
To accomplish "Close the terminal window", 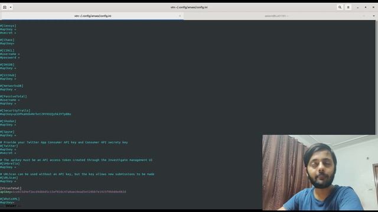I will pyautogui.click(x=373, y=8).
